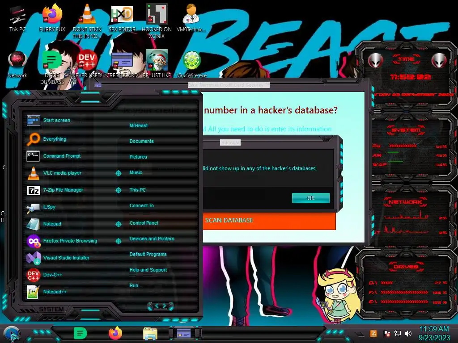
Task: Click the right arrow at start menu bottom
Action: (x=165, y=305)
